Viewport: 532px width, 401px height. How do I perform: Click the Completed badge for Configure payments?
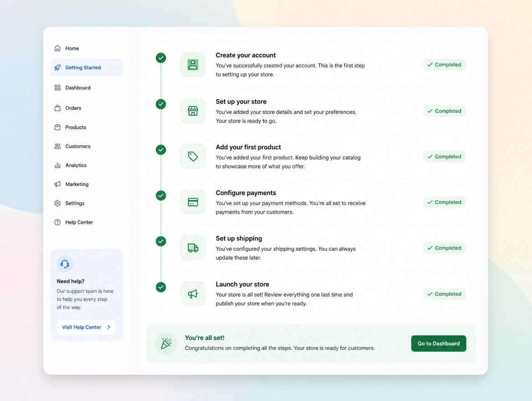[444, 202]
